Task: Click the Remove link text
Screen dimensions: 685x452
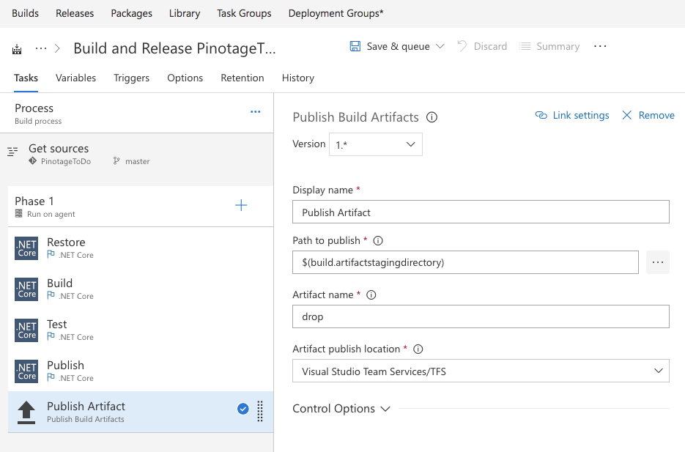Action: pyautogui.click(x=656, y=115)
